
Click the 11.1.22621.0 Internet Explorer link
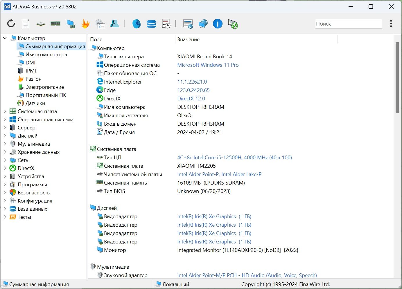tap(192, 82)
